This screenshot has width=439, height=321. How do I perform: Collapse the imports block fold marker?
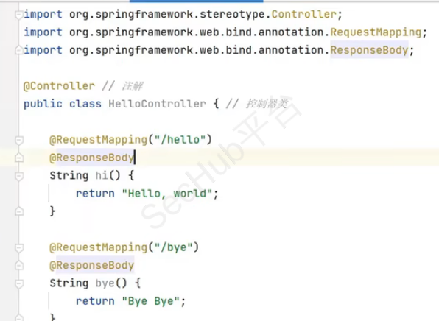pos(19,15)
